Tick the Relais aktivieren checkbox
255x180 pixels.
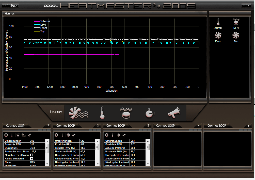pos(31,159)
